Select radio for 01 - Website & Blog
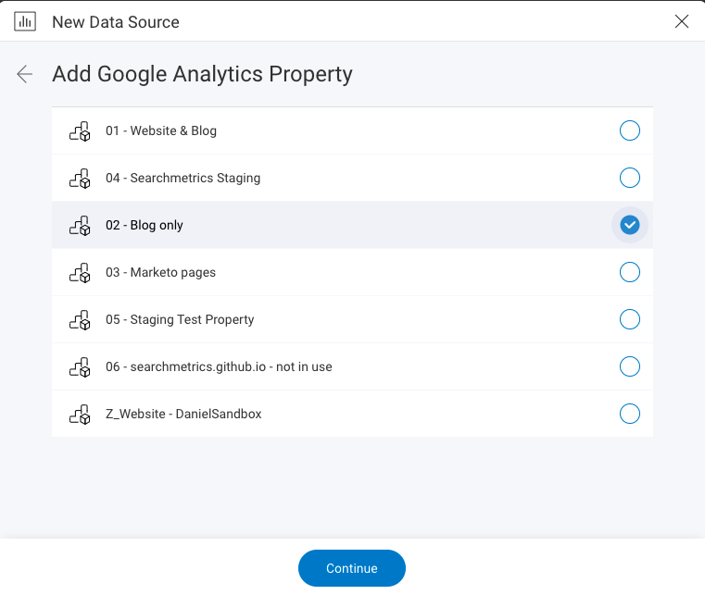Image resolution: width=705 pixels, height=595 pixels. (x=629, y=130)
